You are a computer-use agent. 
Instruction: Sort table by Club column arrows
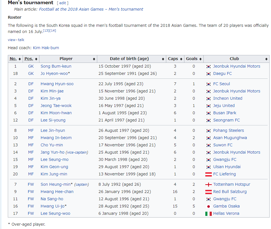[x=266, y=59]
